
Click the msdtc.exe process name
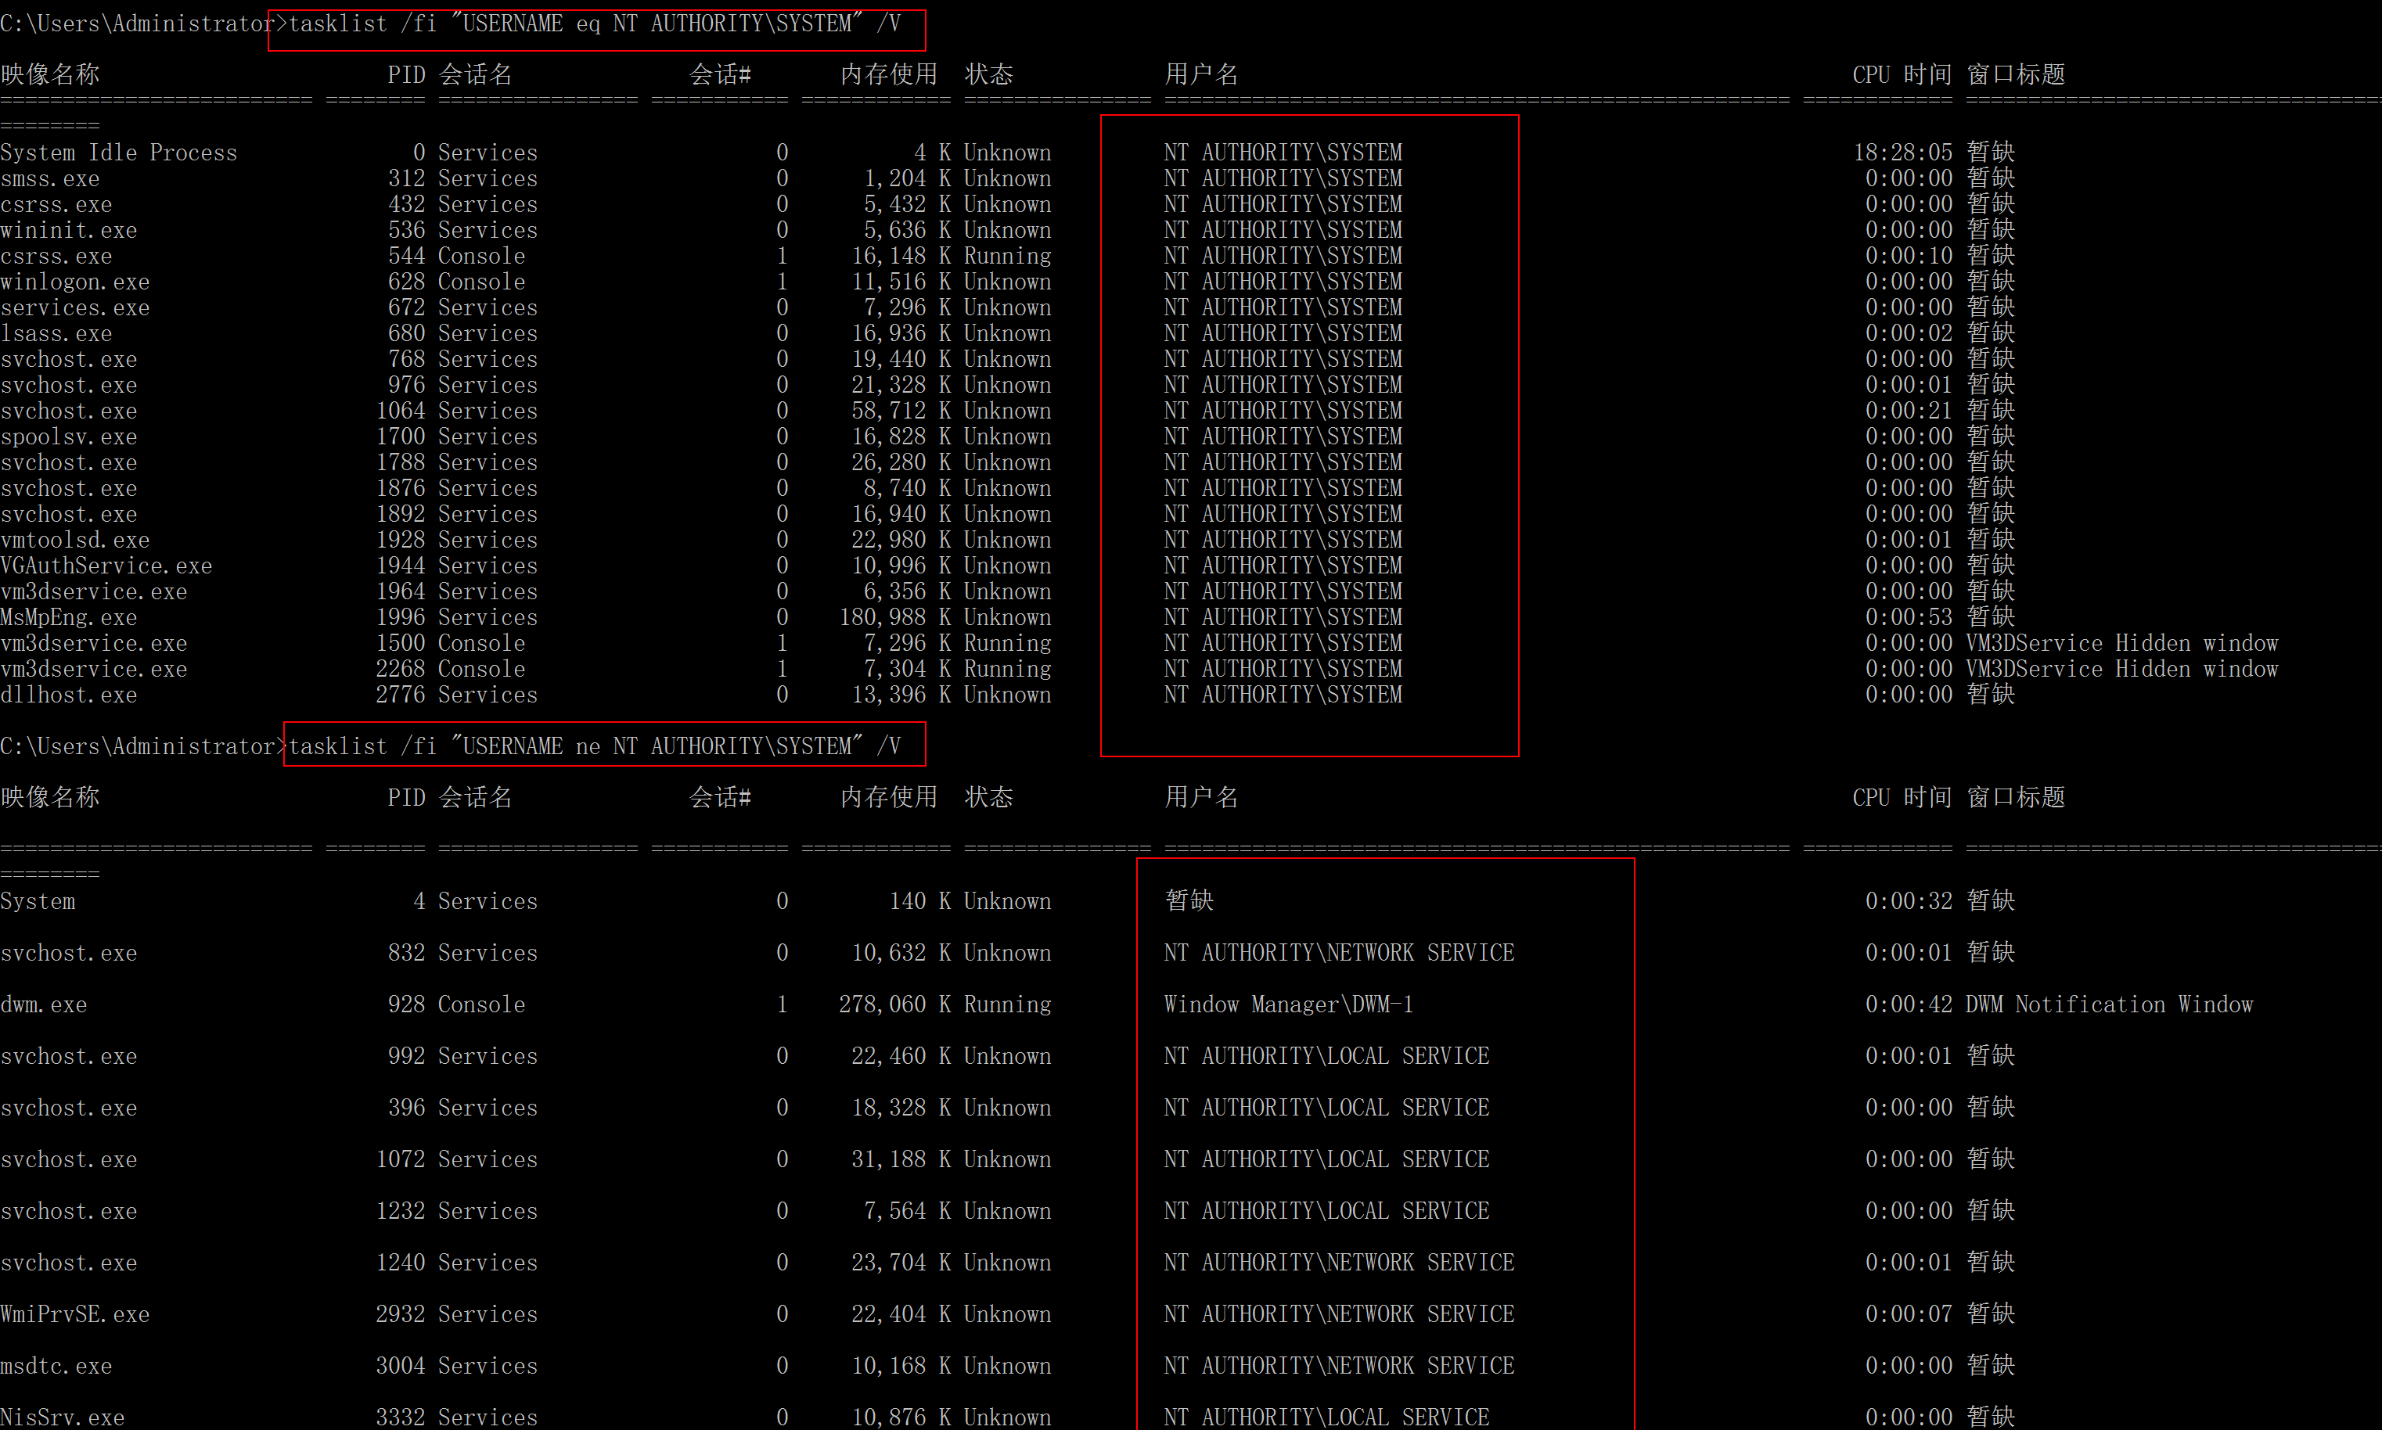[x=56, y=1367]
